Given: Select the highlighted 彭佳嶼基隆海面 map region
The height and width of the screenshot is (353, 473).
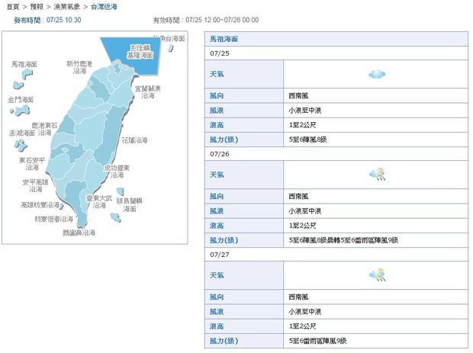Looking at the screenshot, I should tap(140, 52).
